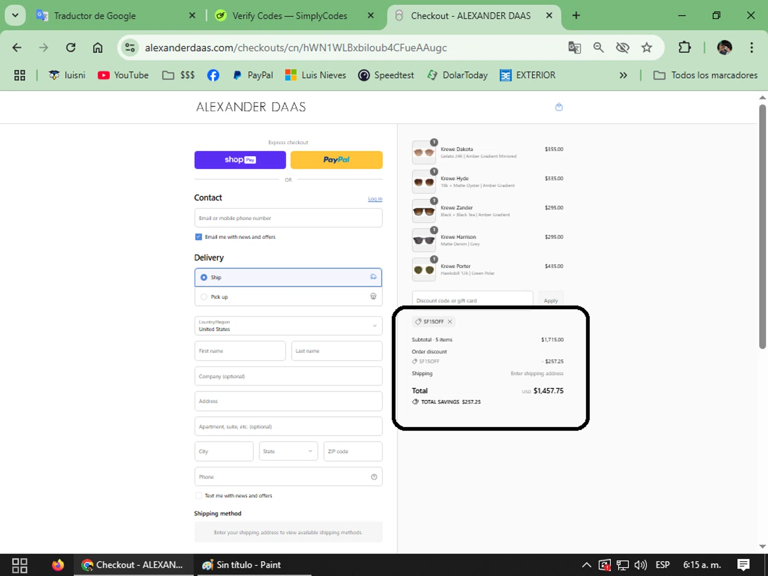Click the Log in link
The width and height of the screenshot is (768, 576).
[x=375, y=199]
